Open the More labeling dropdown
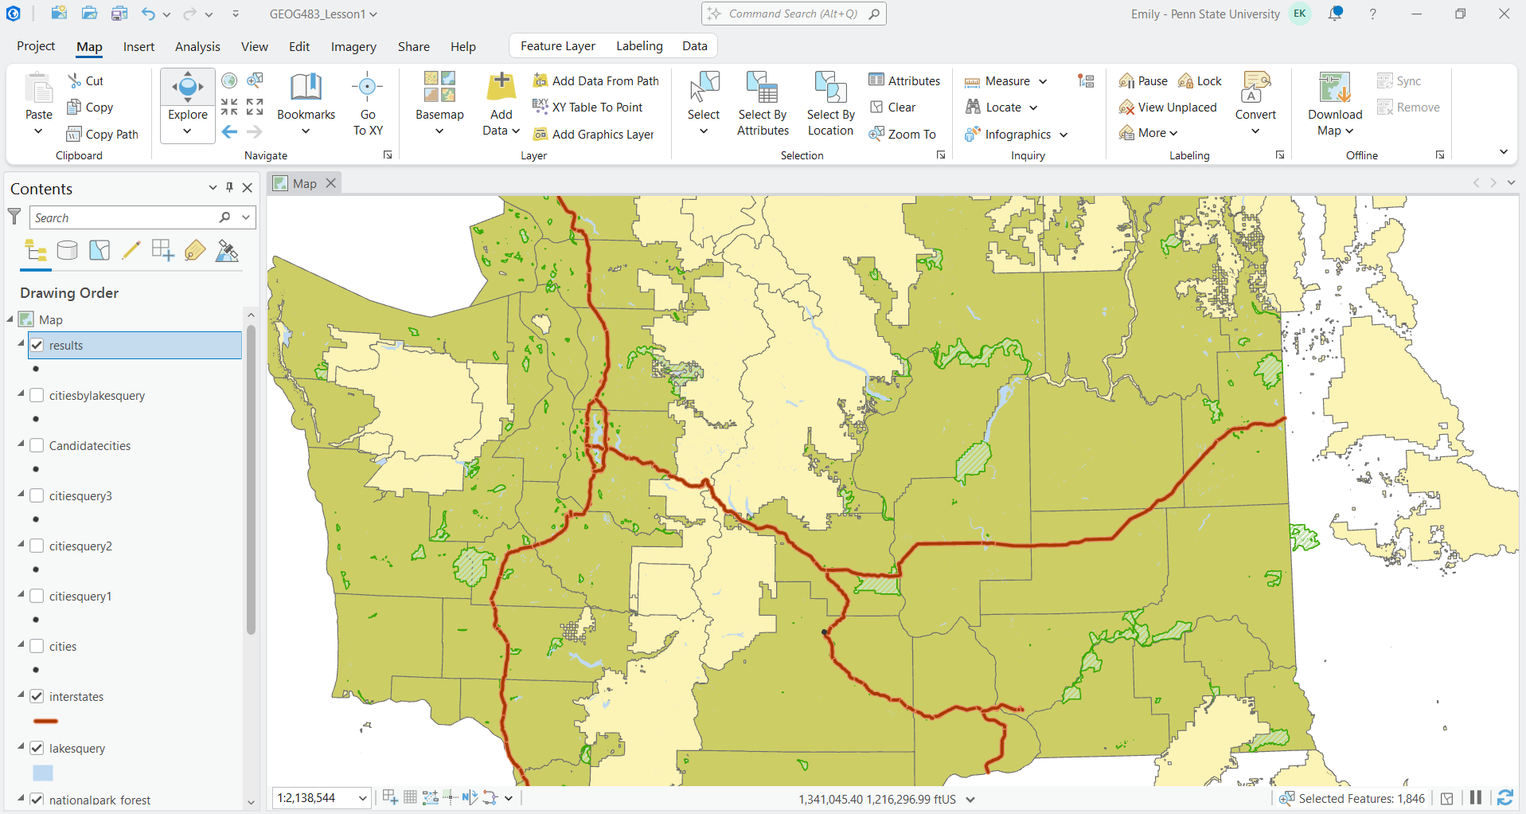 (1149, 133)
